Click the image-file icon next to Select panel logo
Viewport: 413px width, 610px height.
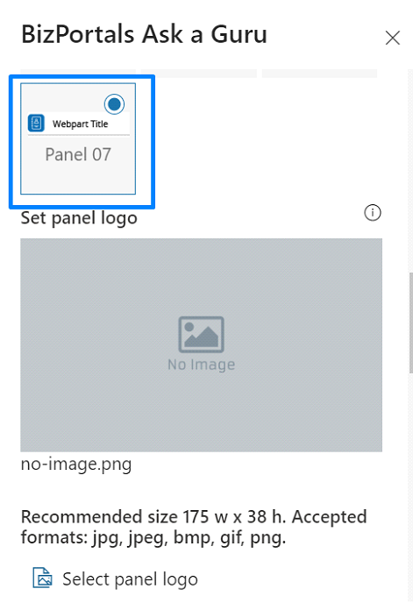click(42, 578)
